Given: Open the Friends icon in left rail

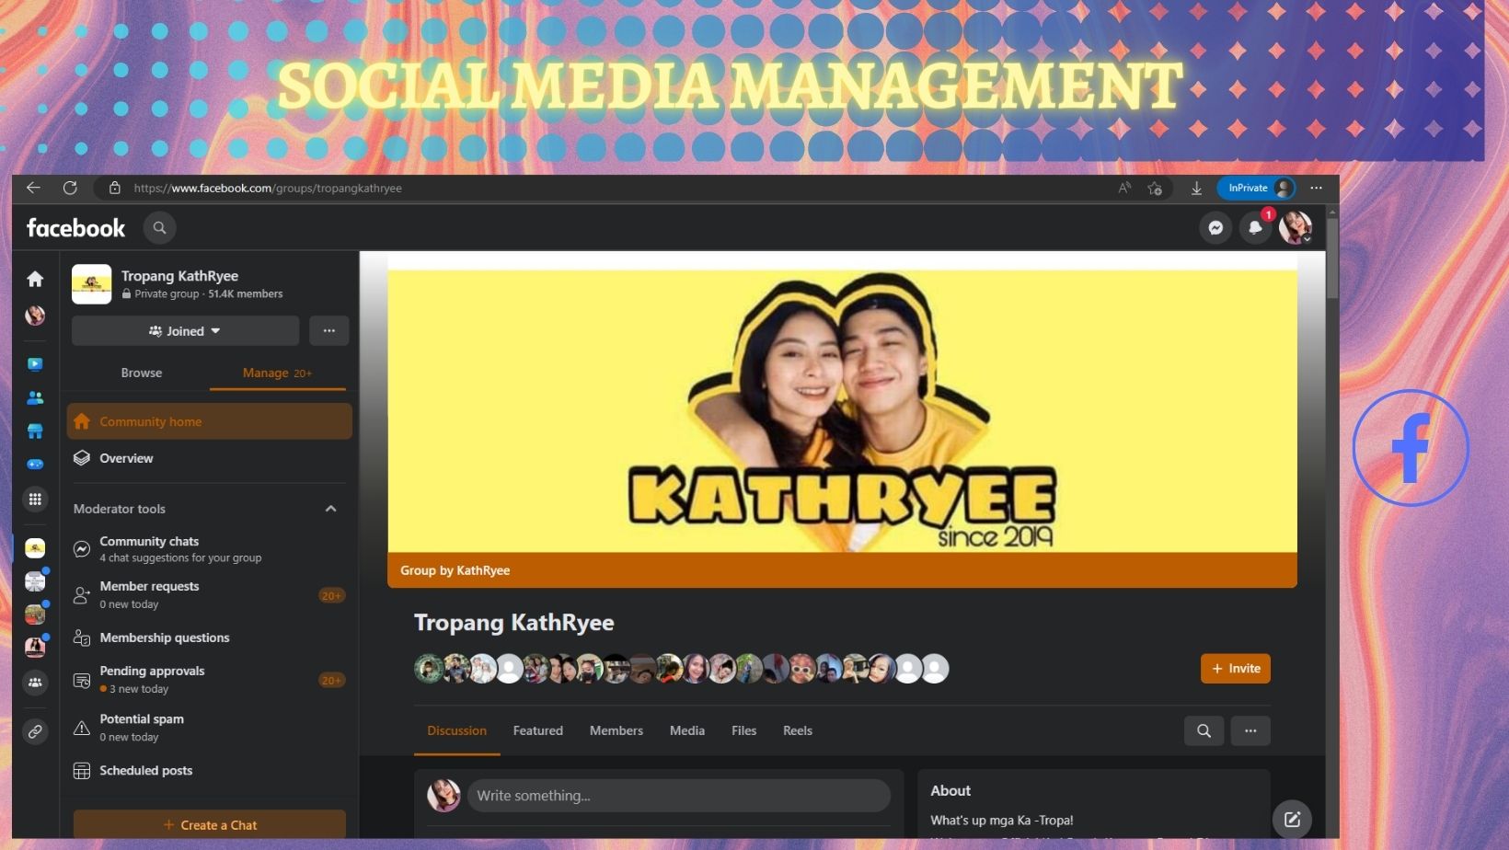Looking at the screenshot, I should (35, 398).
